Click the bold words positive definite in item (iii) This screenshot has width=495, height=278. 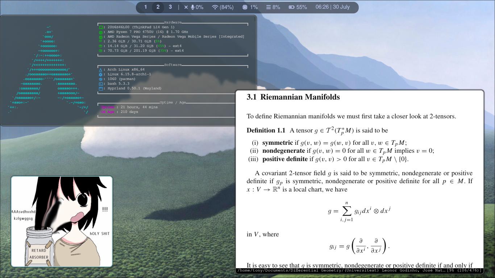(x=285, y=159)
